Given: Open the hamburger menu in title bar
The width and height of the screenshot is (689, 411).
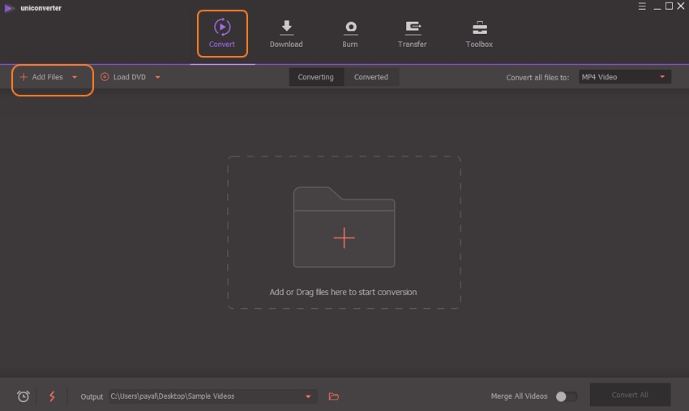Looking at the screenshot, I should point(640,6).
